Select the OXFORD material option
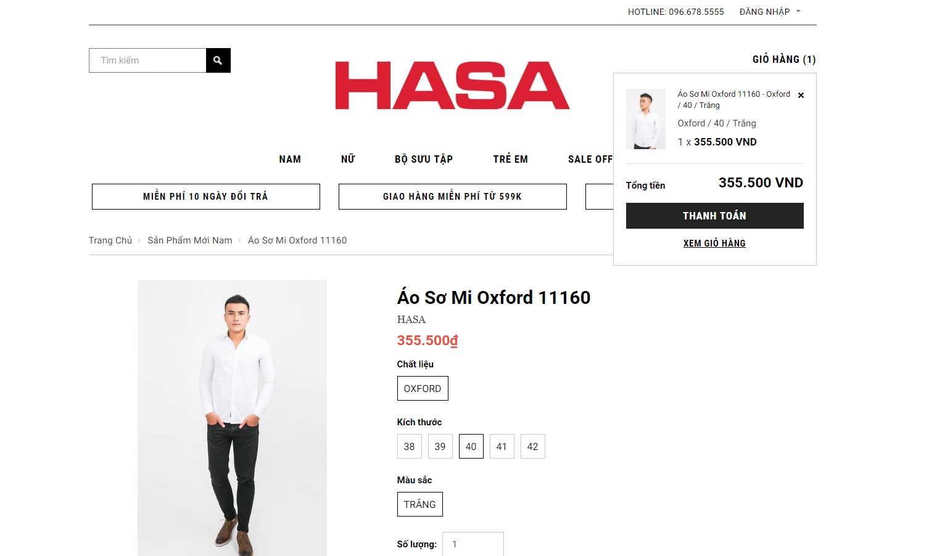The height and width of the screenshot is (556, 929). (423, 388)
